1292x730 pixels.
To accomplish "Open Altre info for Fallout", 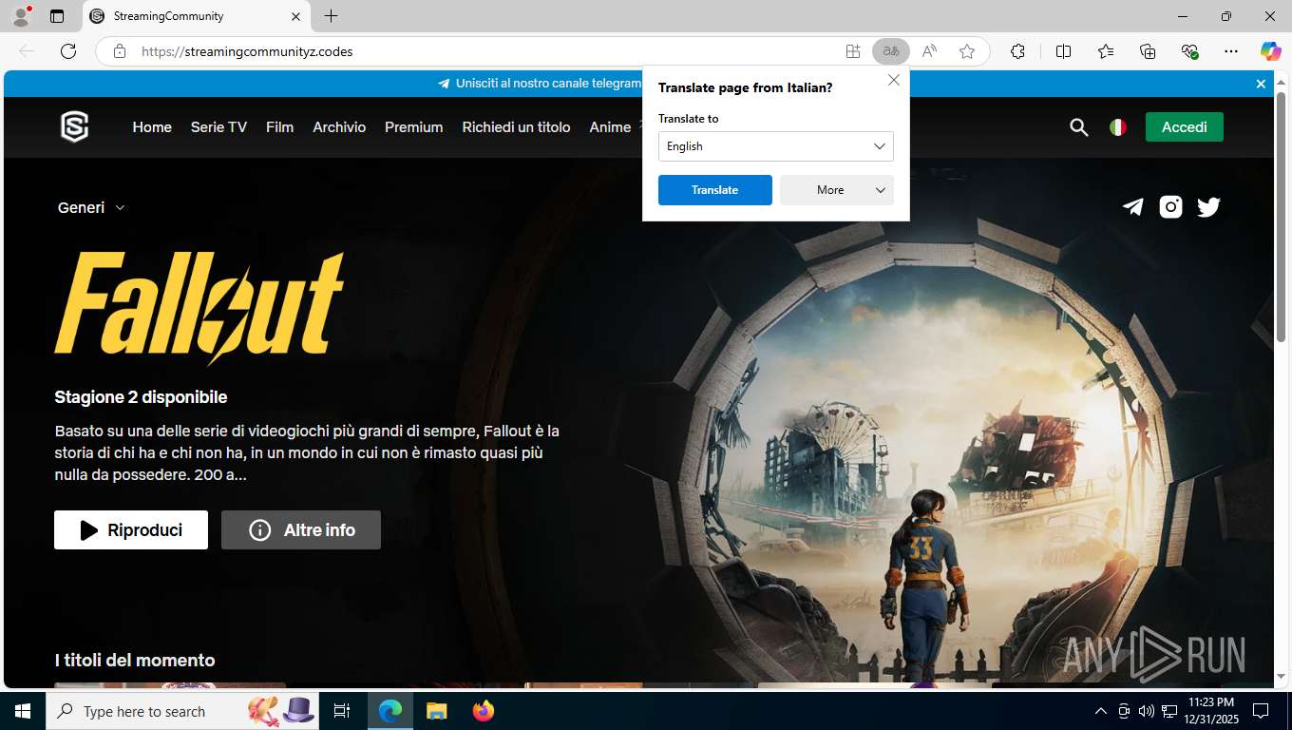I will click(301, 529).
